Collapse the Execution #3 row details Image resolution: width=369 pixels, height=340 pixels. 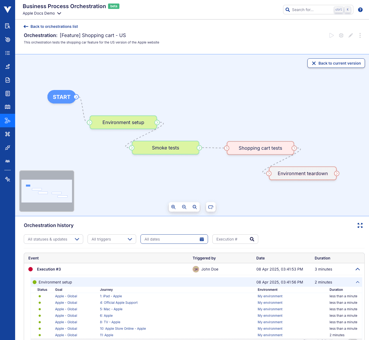[x=357, y=269]
